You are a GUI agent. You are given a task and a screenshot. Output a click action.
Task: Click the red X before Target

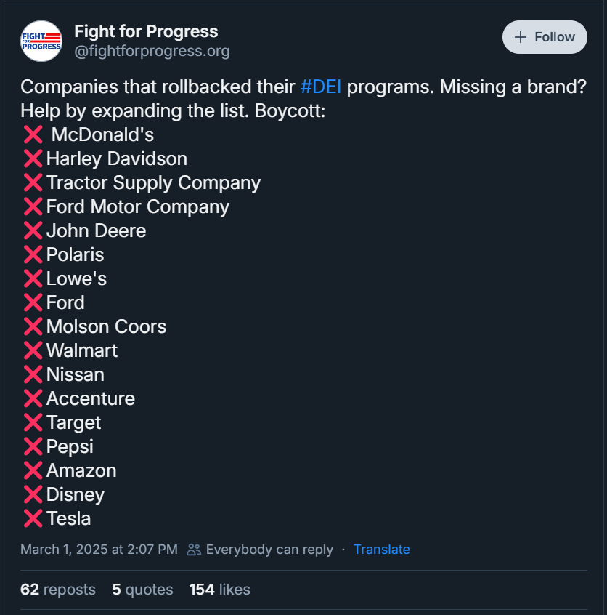tap(33, 422)
